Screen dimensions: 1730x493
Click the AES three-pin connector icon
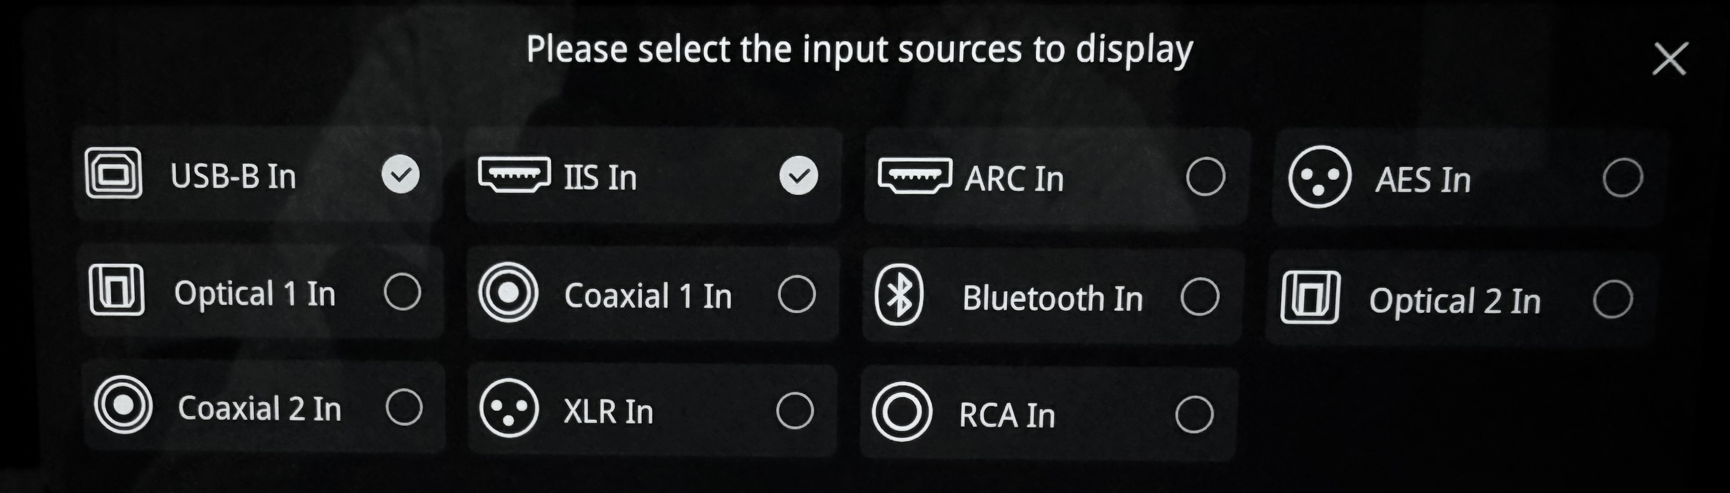pos(1319,177)
